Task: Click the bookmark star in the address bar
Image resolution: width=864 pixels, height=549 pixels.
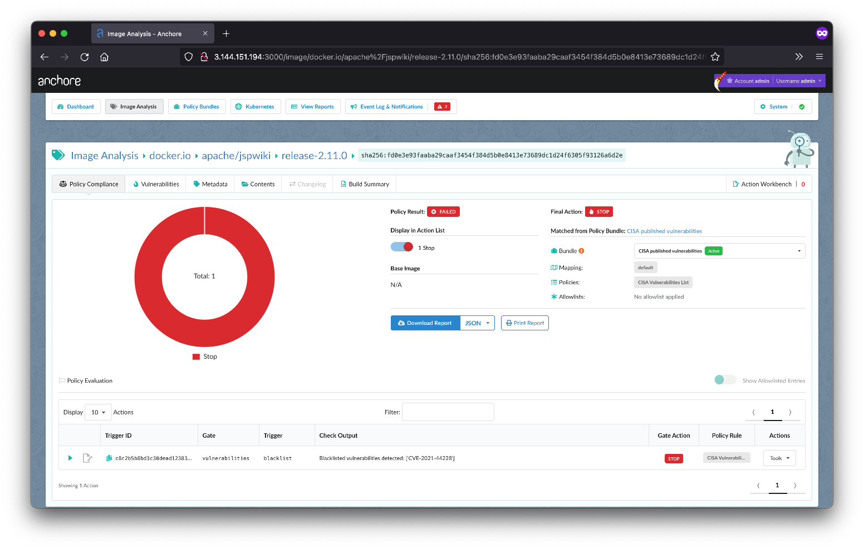Action: click(x=715, y=57)
